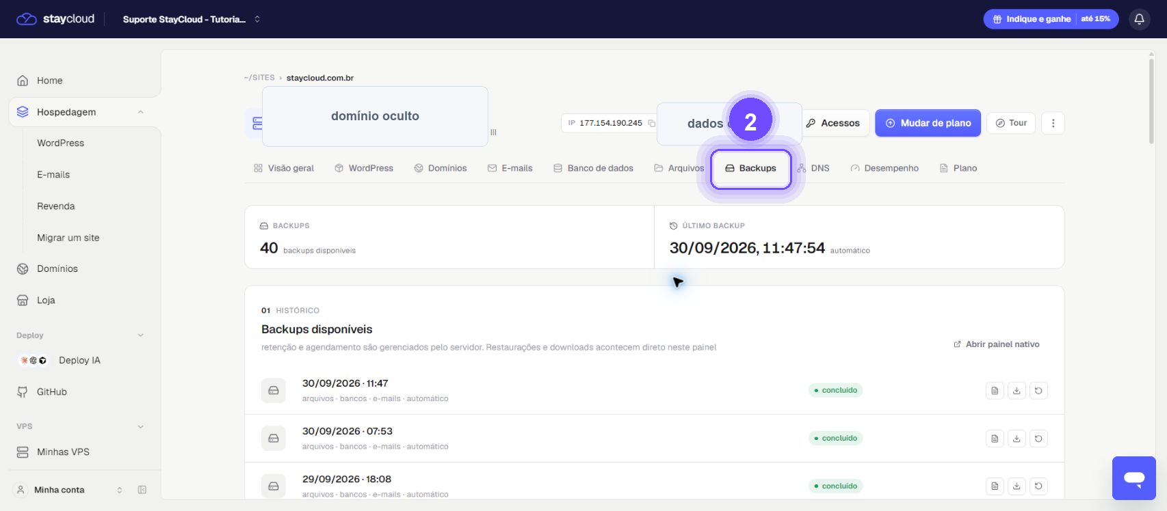Click the Mudar de plano button
The width and height of the screenshot is (1167, 511).
pos(928,123)
